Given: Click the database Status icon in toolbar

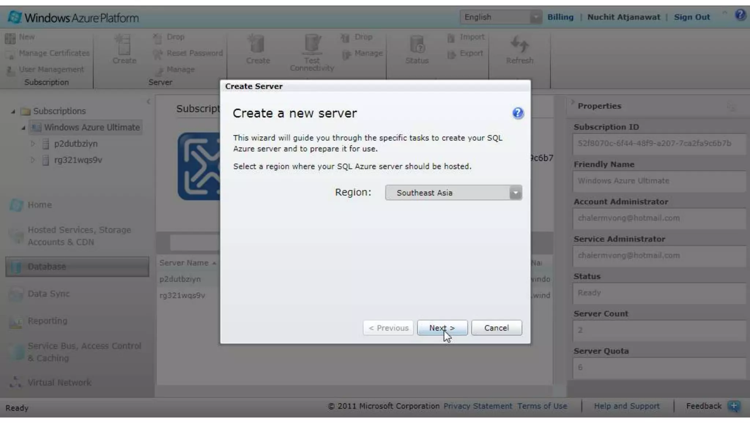Looking at the screenshot, I should tap(417, 44).
